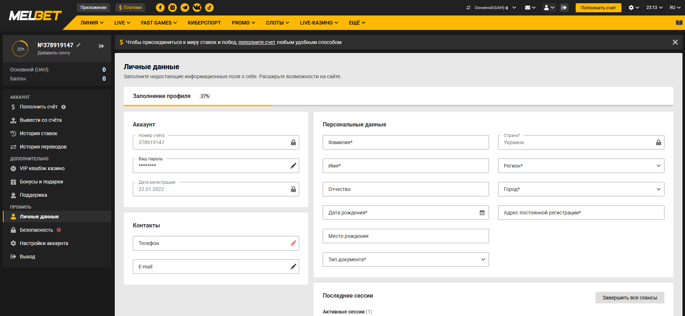685x316 pixels.
Task: Select Личные данные in the sidebar
Action: point(57,217)
